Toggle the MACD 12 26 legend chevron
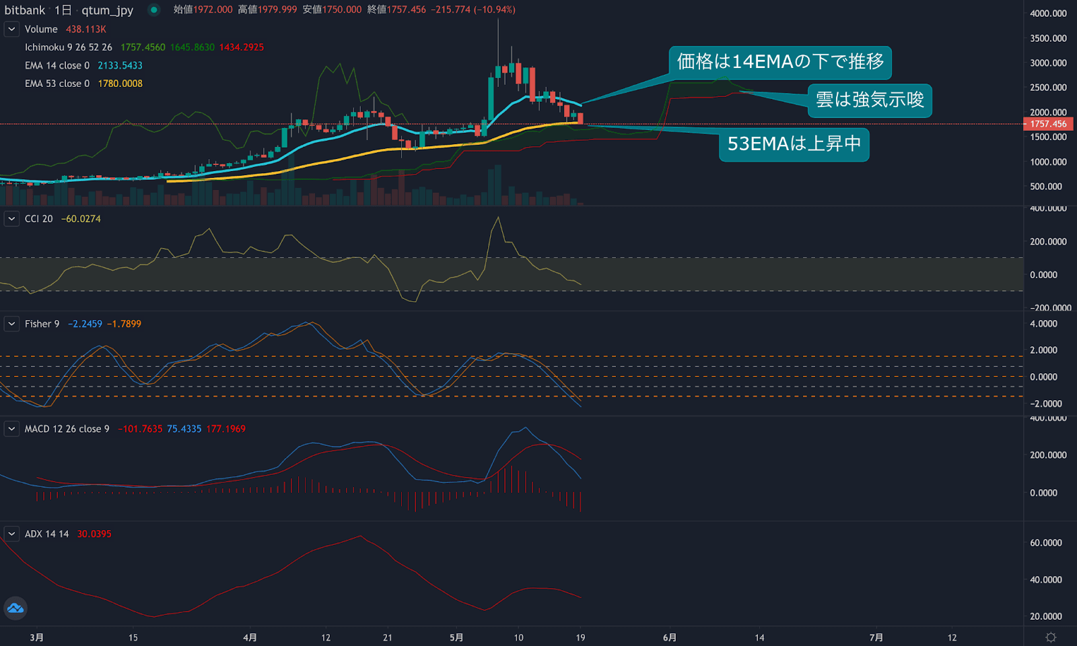Viewport: 1077px width, 646px height. coord(11,429)
